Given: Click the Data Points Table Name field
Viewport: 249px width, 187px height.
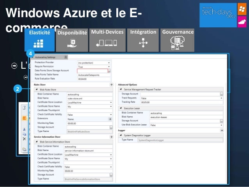Looking at the screenshot, I should coord(94,75).
